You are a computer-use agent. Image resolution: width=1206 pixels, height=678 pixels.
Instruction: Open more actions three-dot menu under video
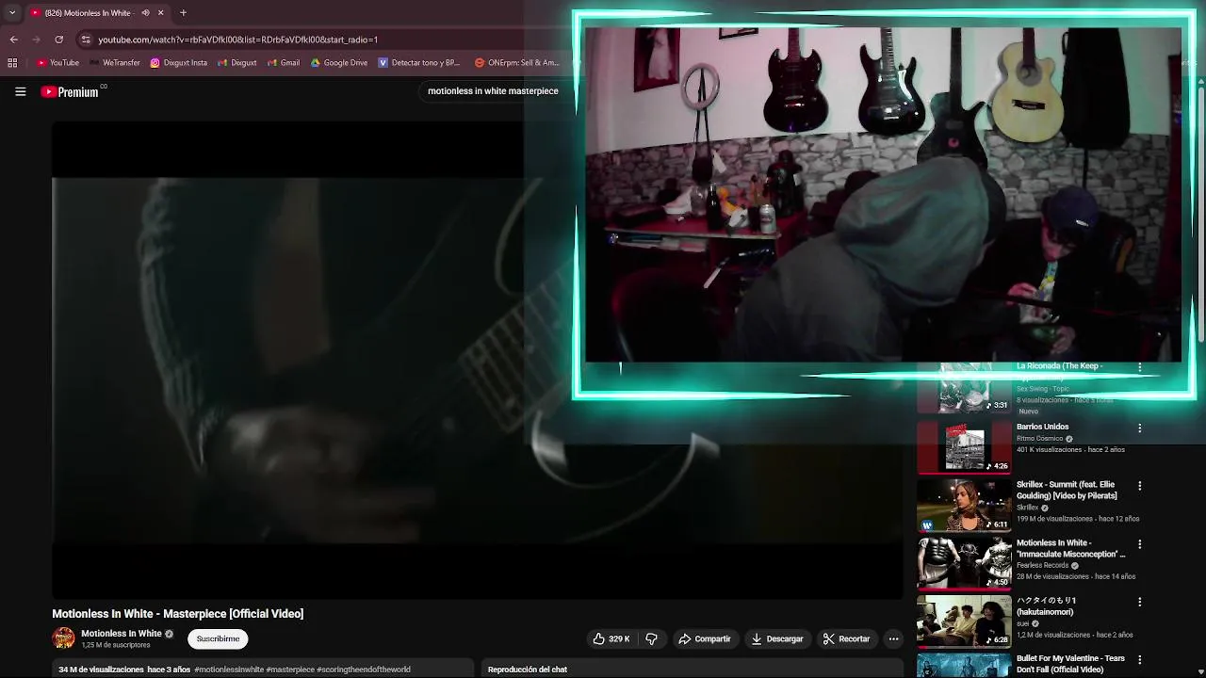[893, 638]
